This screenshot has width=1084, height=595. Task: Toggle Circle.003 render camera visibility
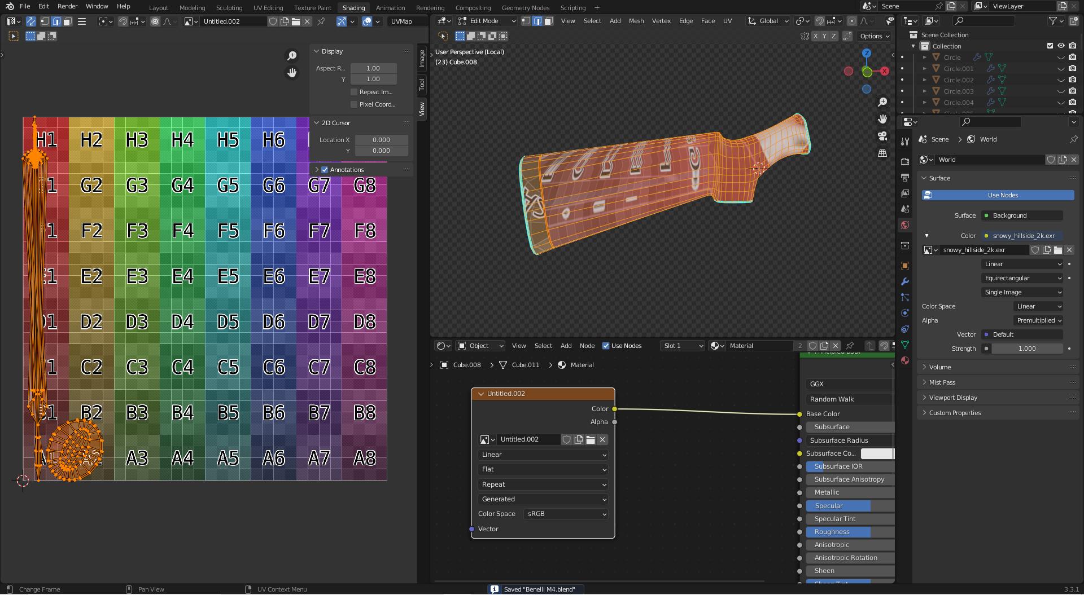(1073, 91)
